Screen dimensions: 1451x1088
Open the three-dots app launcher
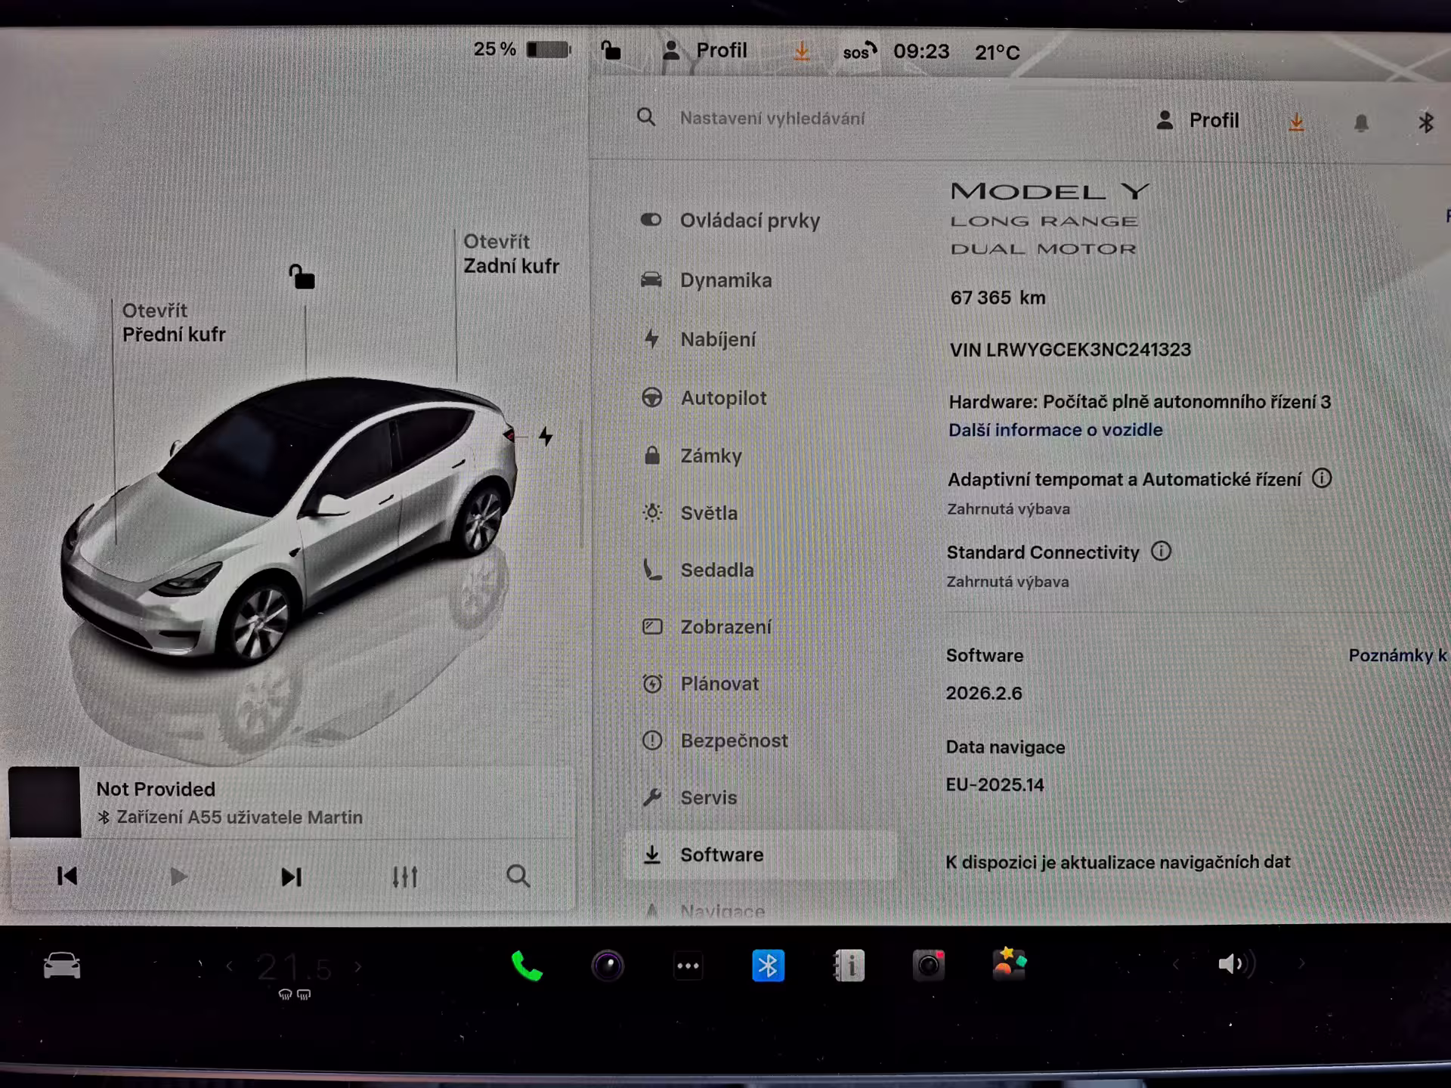tap(688, 966)
